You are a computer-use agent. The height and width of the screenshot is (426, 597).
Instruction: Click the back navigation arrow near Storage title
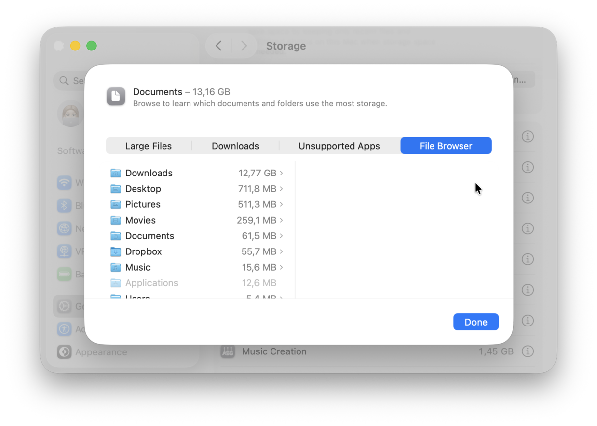[218, 45]
